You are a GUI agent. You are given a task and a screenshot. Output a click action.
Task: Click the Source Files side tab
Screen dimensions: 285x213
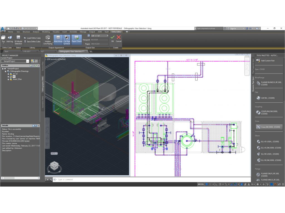[x=43, y=66]
